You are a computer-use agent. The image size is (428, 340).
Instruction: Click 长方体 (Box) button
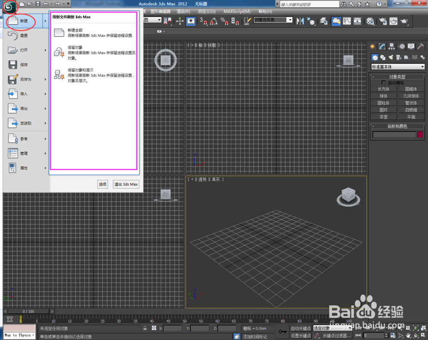(x=383, y=89)
